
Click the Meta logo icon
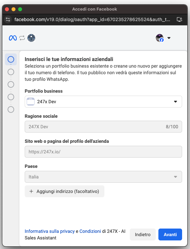pyautogui.click(x=13, y=38)
